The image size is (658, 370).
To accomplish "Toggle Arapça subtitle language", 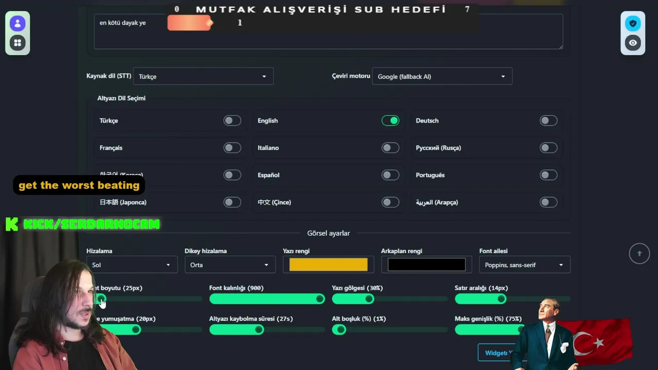I will 549,202.
